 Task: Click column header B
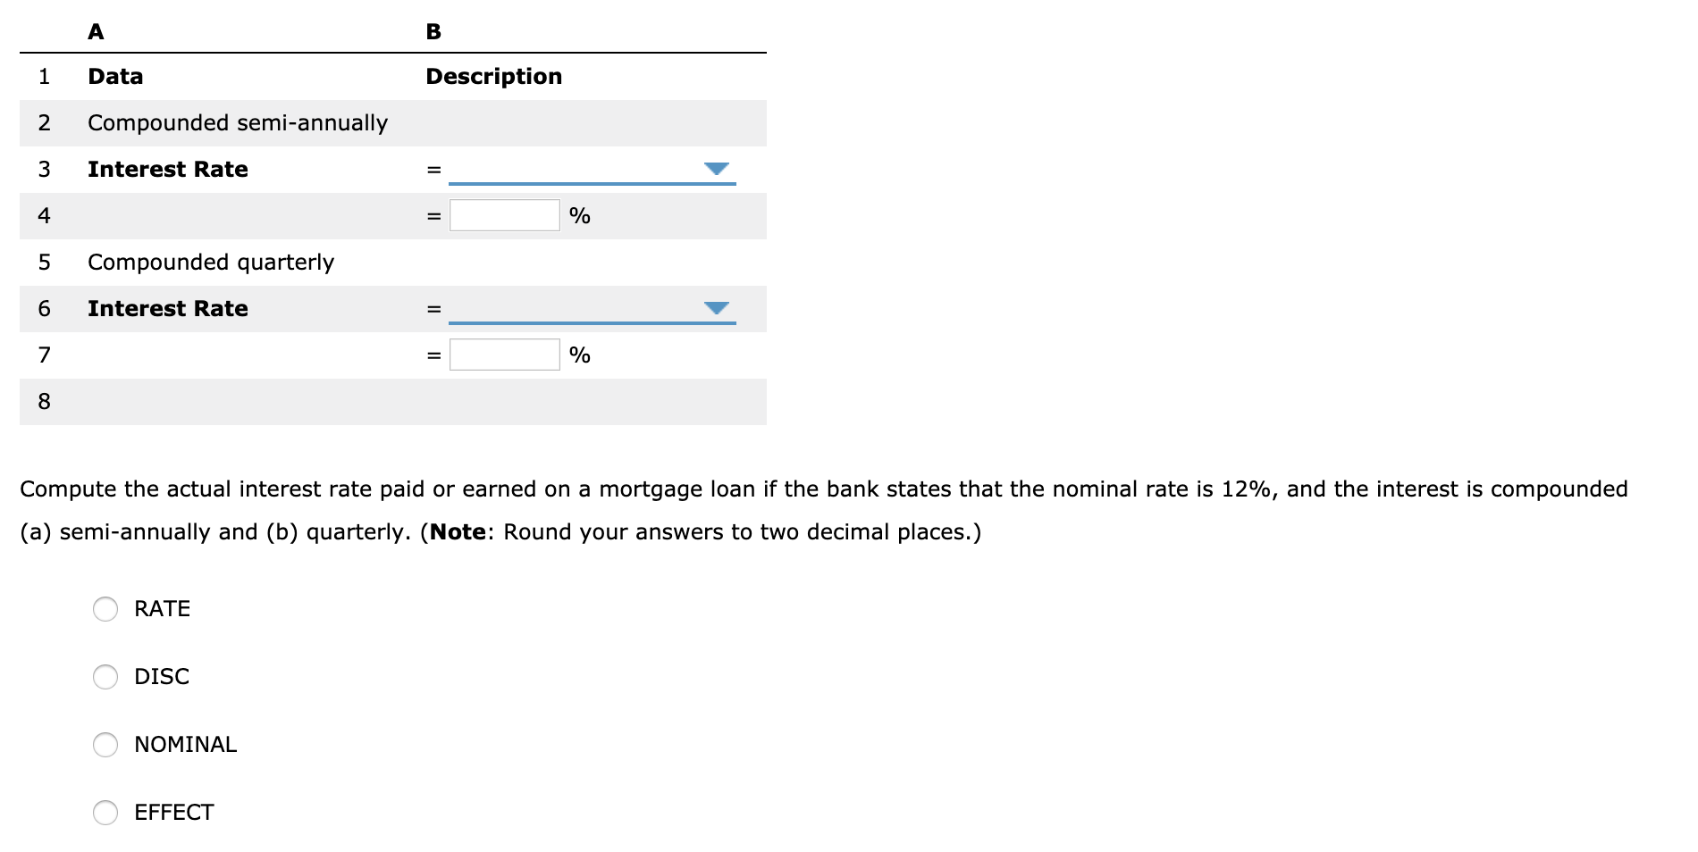click(x=433, y=32)
